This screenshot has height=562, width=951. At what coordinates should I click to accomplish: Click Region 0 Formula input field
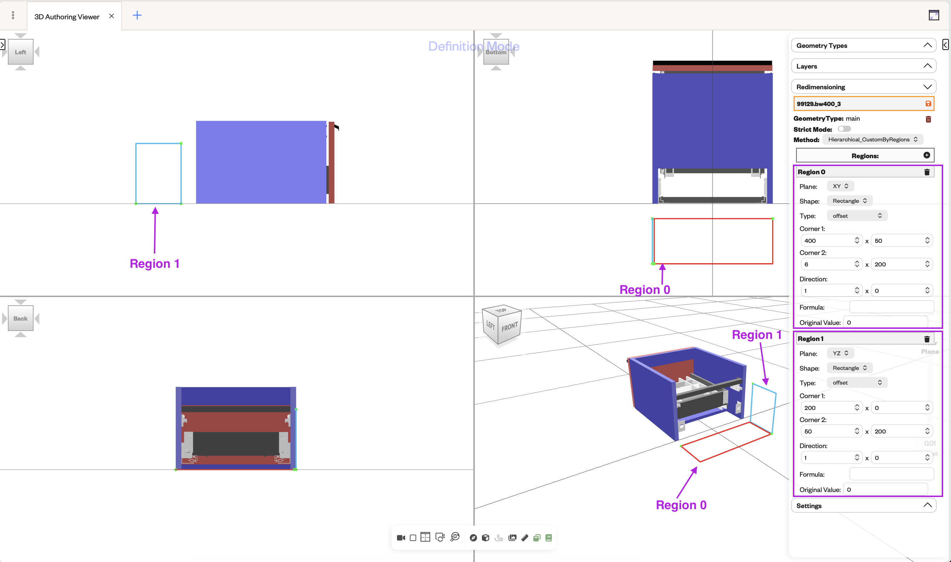pyautogui.click(x=892, y=307)
